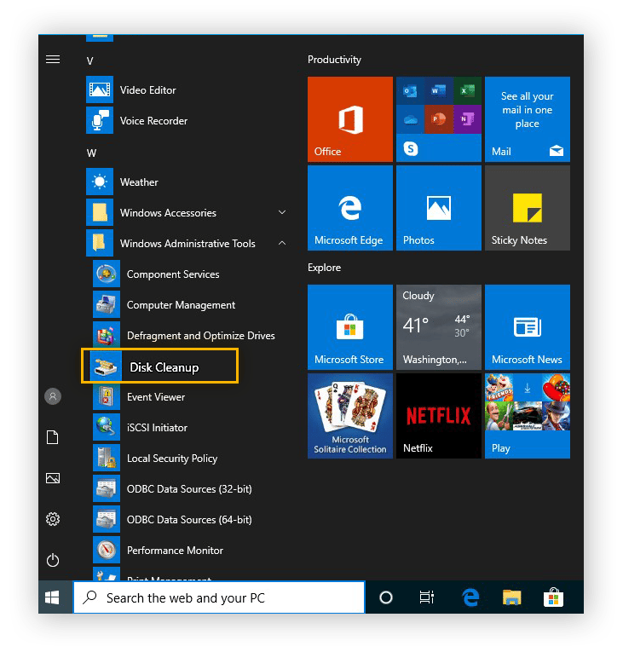Open the Weather app icon
This screenshot has width=623, height=652.
[x=100, y=182]
